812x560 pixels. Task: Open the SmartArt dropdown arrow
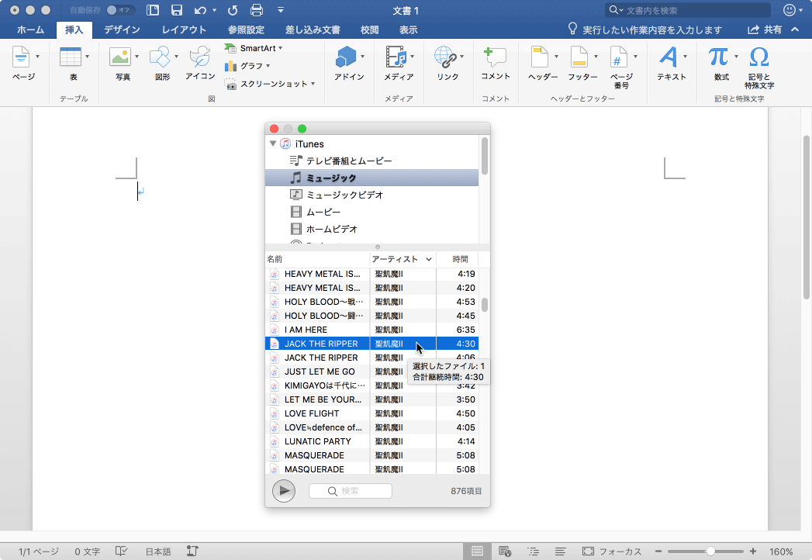tap(281, 48)
